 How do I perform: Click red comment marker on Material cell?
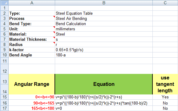pos(54,32)
